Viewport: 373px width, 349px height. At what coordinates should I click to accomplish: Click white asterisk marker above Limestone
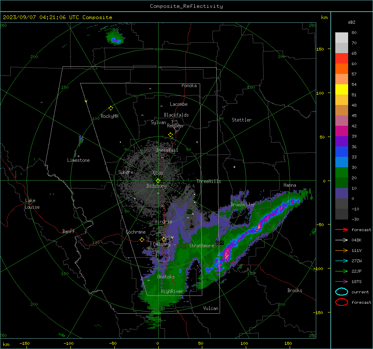pos(78,156)
